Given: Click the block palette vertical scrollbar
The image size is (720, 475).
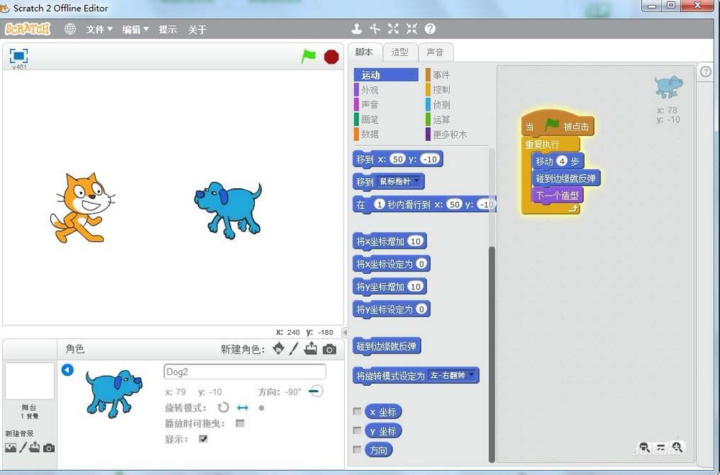Looking at the screenshot, I should click(x=492, y=353).
